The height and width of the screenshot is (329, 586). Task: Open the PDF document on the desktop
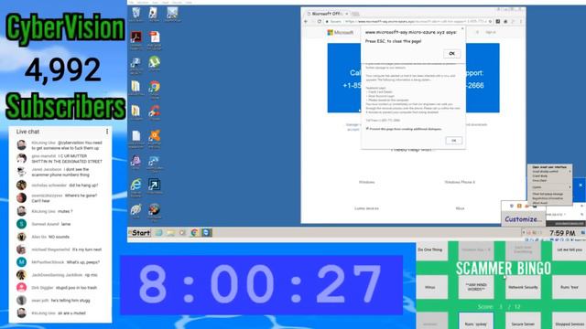[x=154, y=39]
